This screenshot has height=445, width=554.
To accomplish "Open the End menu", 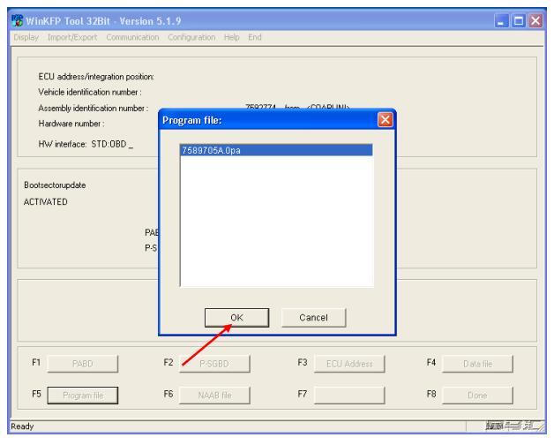I will pos(255,37).
